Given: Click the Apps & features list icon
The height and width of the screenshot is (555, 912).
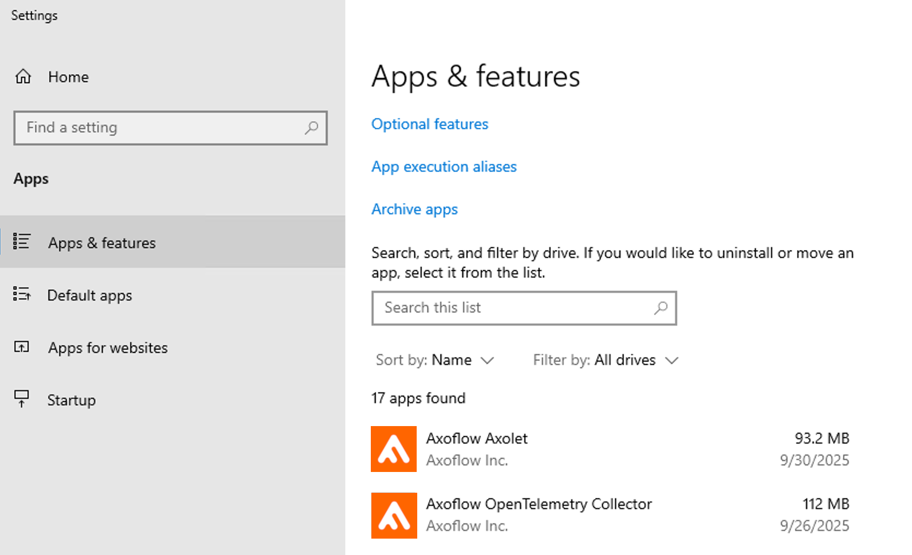Looking at the screenshot, I should (22, 241).
